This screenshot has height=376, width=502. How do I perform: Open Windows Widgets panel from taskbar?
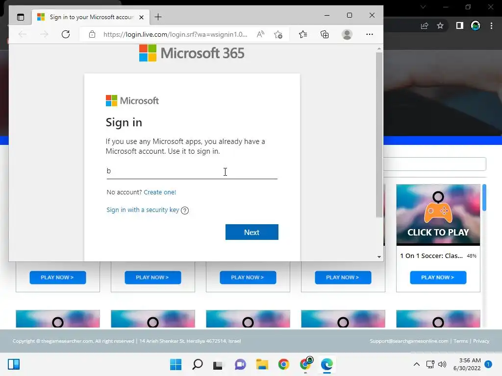pos(14,364)
